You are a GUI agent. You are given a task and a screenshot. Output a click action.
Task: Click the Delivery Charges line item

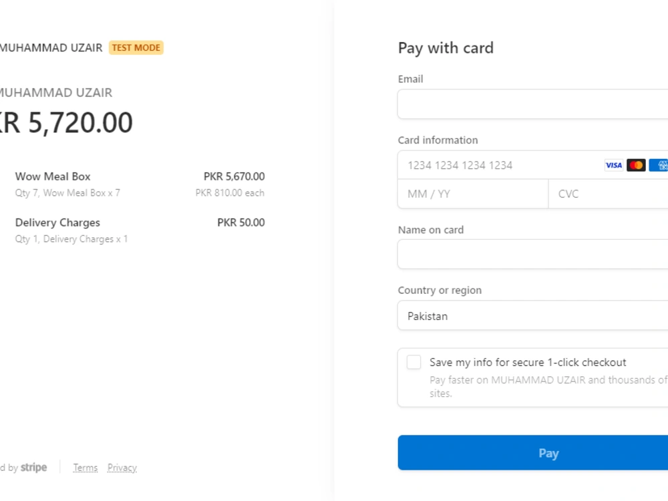click(57, 222)
